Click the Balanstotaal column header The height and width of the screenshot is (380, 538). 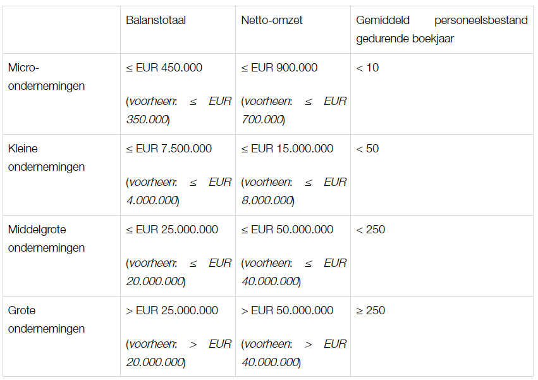tap(156, 20)
